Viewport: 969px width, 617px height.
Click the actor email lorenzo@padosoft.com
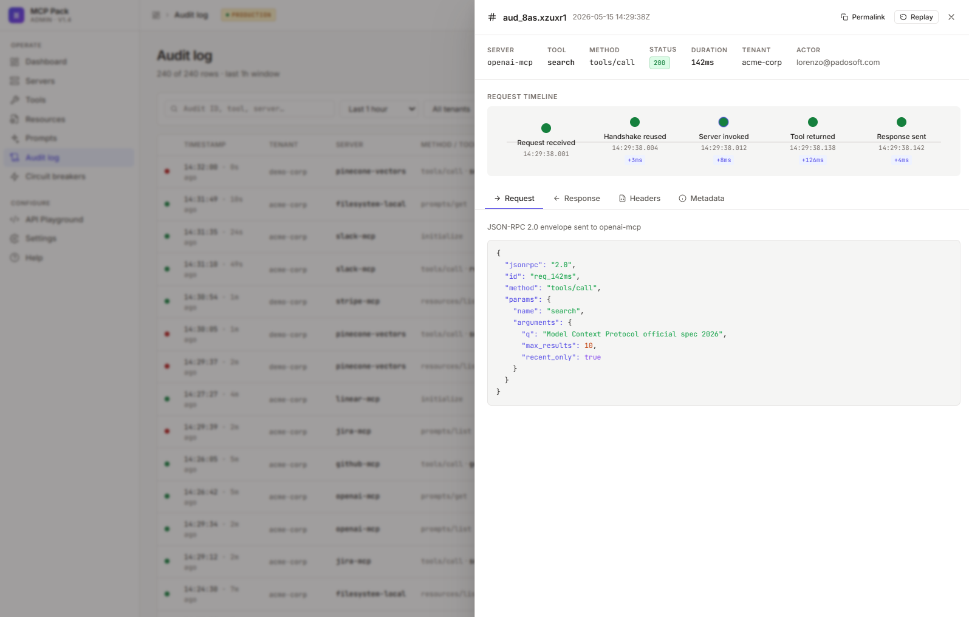838,63
